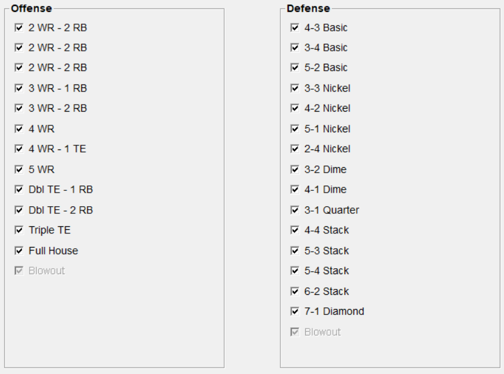Toggle the Dbl TE - 1 RB checkbox
This screenshot has width=504, height=374.
[x=19, y=190]
